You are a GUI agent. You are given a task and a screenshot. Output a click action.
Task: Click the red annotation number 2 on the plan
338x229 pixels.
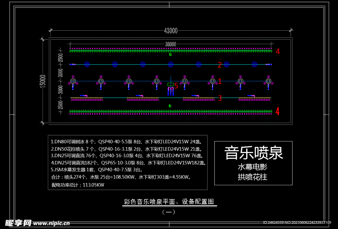click(219, 64)
